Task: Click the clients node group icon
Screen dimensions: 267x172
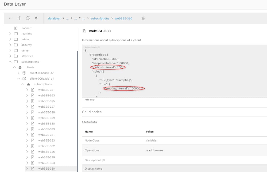Action: (20, 67)
